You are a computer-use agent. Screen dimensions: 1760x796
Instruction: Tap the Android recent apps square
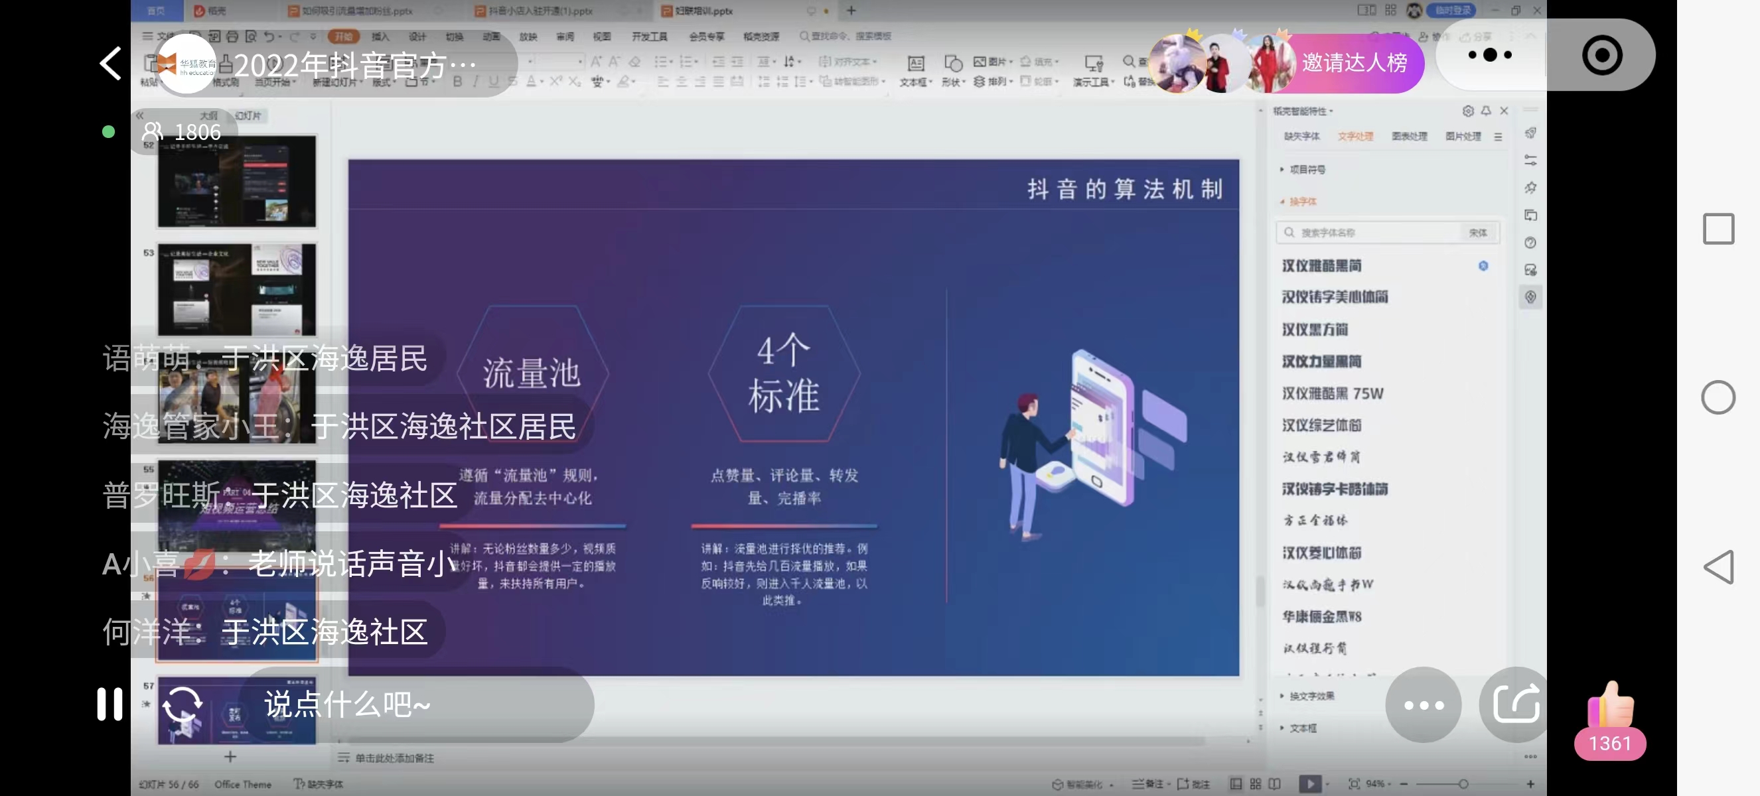(x=1718, y=229)
